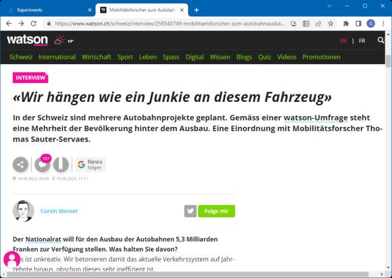
Task: Switch site language to FR
Action: tap(362, 40)
